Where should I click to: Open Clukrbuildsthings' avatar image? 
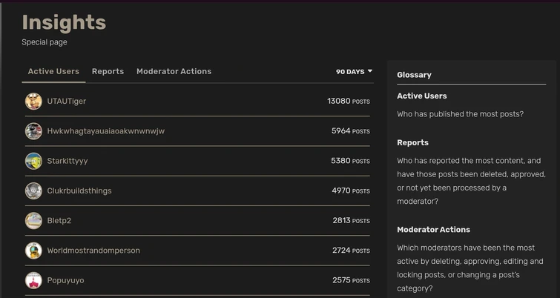pyautogui.click(x=33, y=191)
